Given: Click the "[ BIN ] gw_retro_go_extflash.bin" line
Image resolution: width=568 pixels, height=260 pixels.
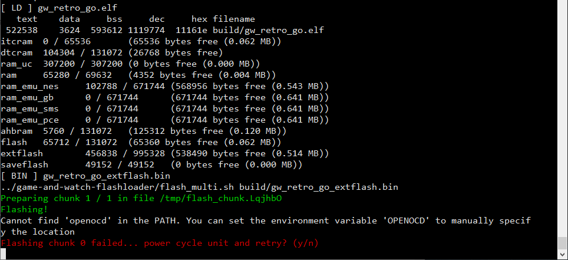Looking at the screenshot, I should 85,176.
